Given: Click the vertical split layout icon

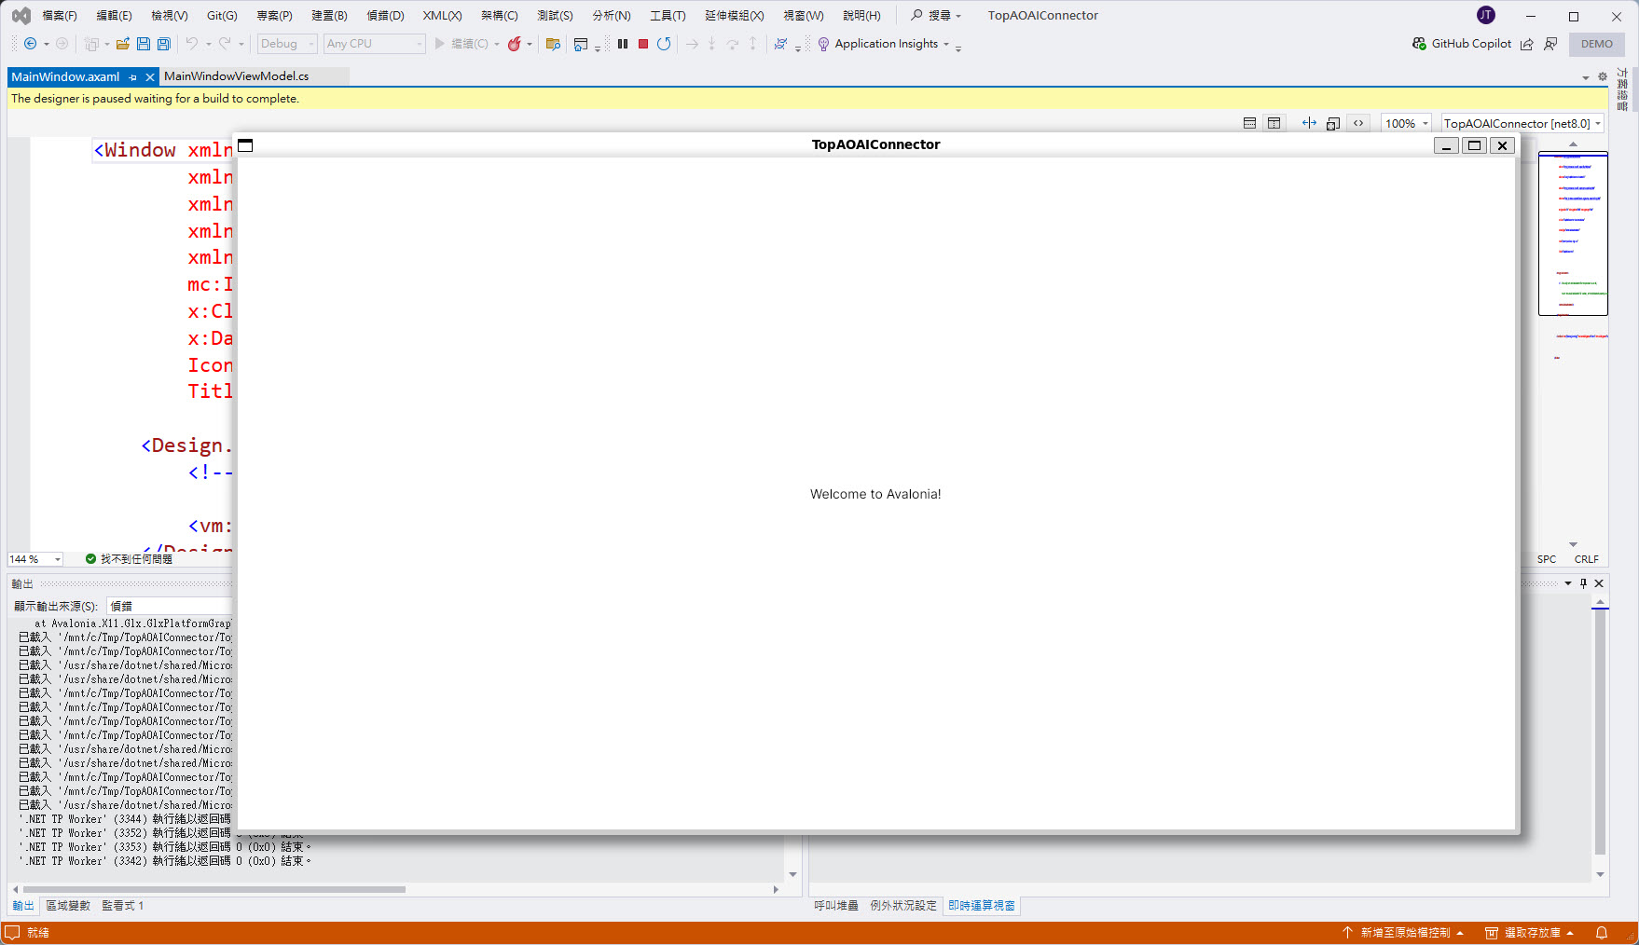Looking at the screenshot, I should [1274, 123].
